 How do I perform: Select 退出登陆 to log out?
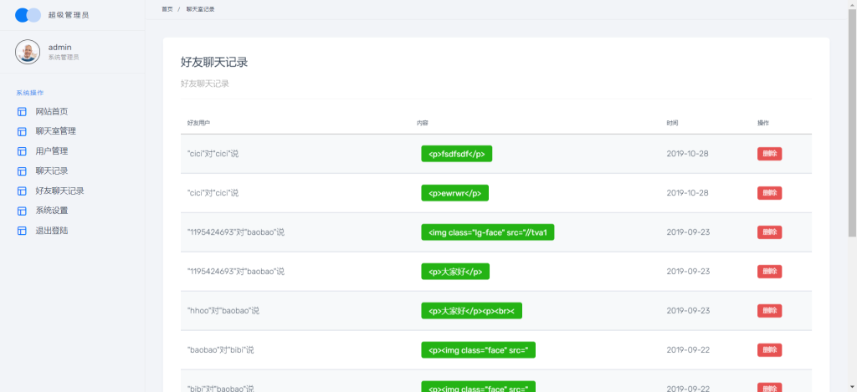tap(52, 231)
